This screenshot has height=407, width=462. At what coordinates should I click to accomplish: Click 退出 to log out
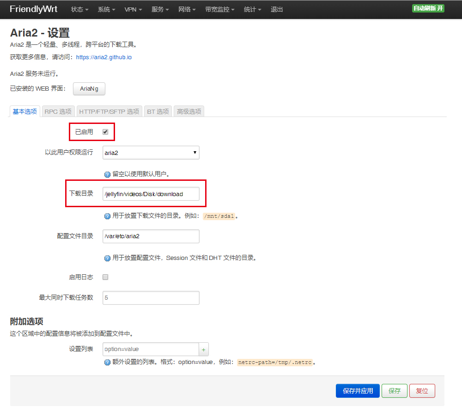click(x=277, y=9)
